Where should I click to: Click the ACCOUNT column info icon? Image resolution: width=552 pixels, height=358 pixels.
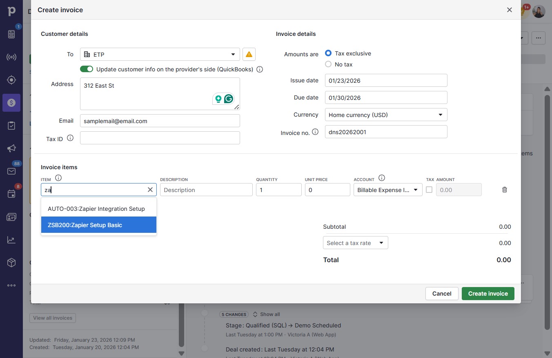tap(382, 178)
